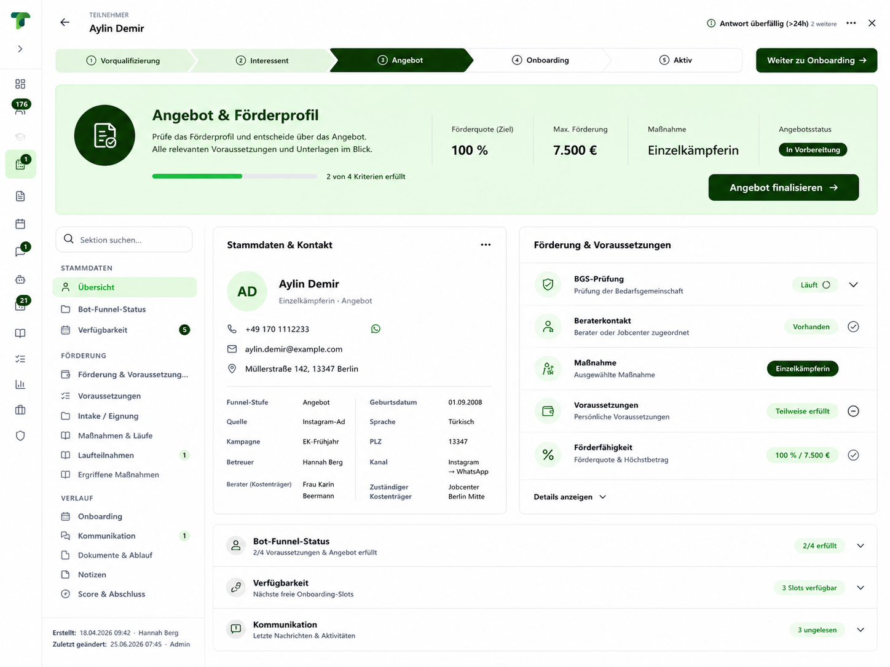Click Angebot finalisieren button
Image resolution: width=890 pixels, height=667 pixels.
coord(784,187)
